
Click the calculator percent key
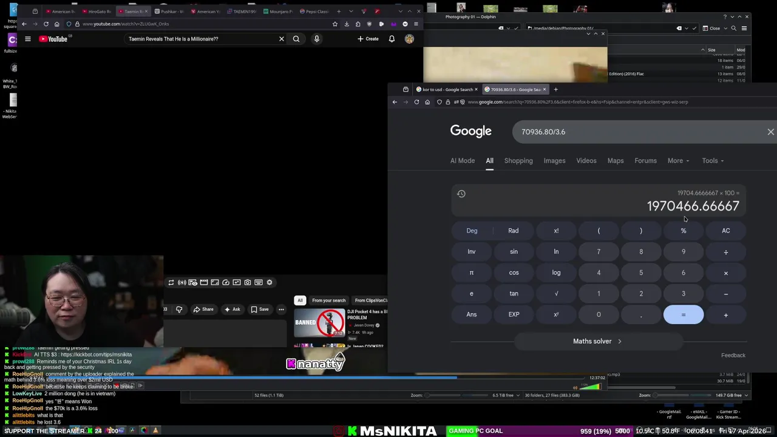coord(684,231)
